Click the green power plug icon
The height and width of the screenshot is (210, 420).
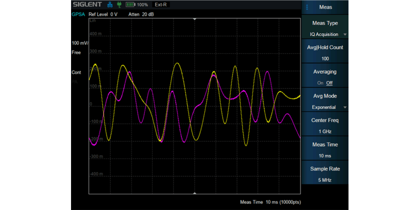click(119, 4)
